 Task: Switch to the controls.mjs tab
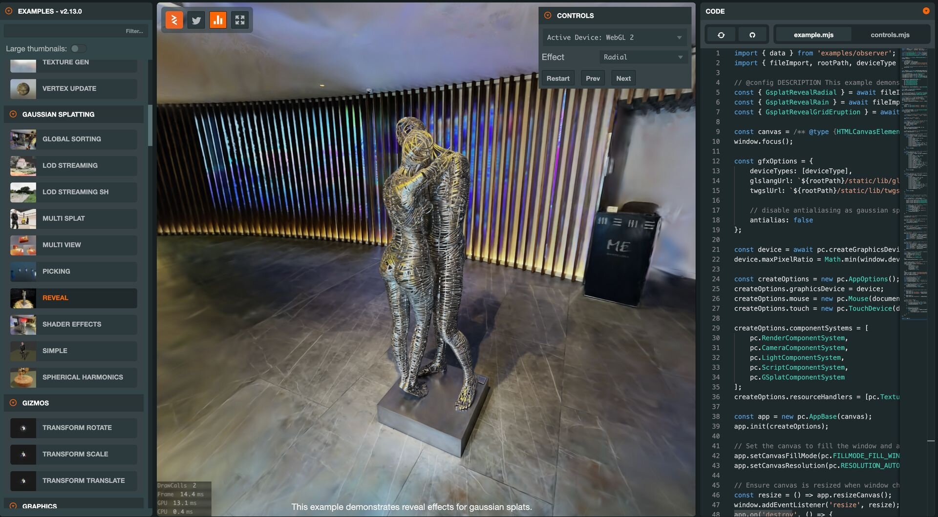coord(890,35)
